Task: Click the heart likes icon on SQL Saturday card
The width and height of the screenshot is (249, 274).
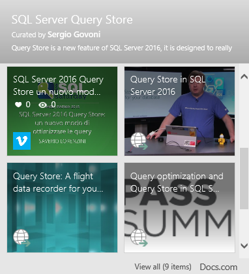Action: click(x=18, y=105)
